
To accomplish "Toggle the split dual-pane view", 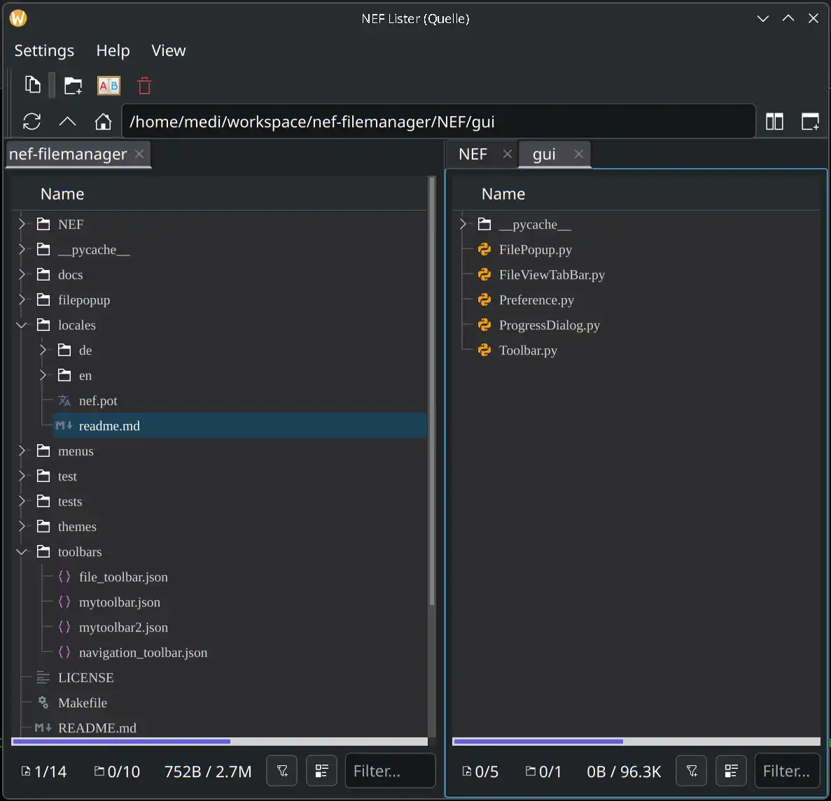I will [774, 122].
